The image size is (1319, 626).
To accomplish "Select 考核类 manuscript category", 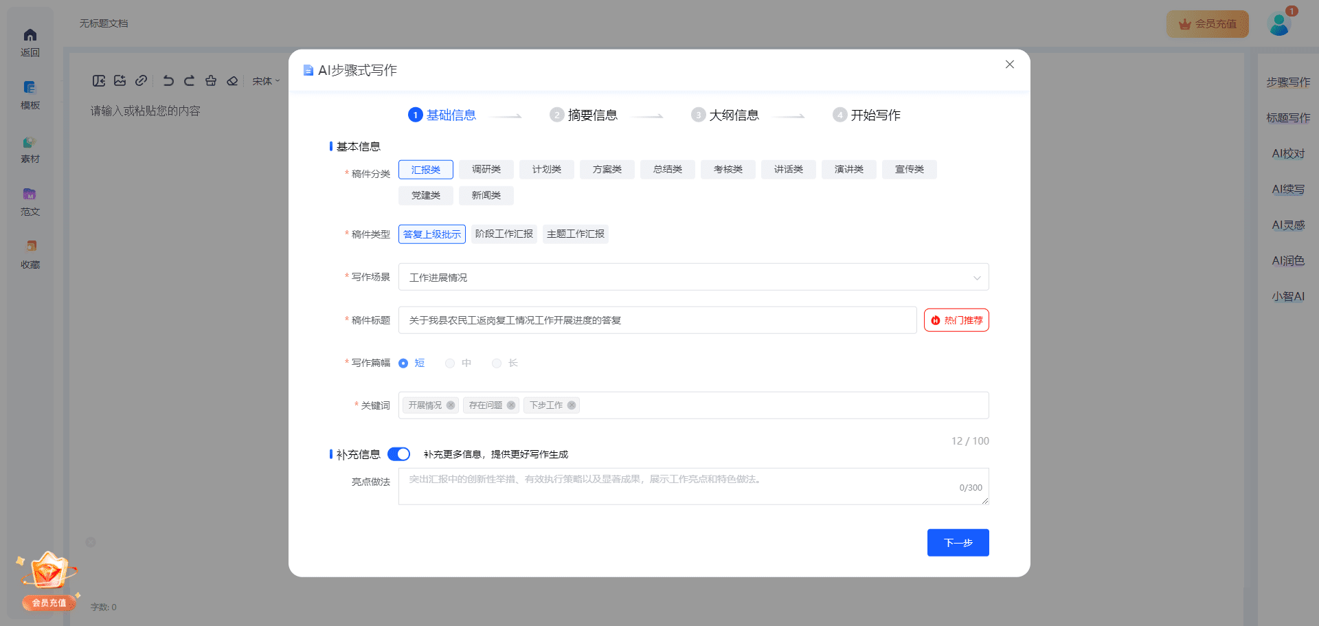I will coord(728,170).
